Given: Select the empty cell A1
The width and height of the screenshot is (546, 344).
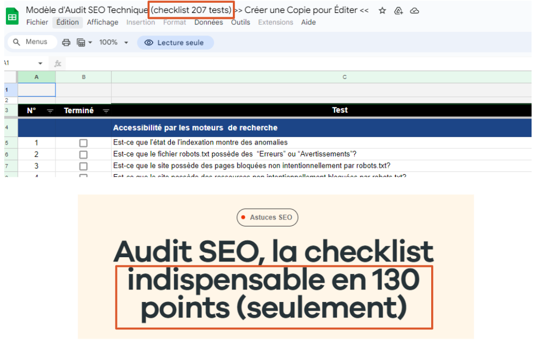Looking at the screenshot, I should 36,90.
